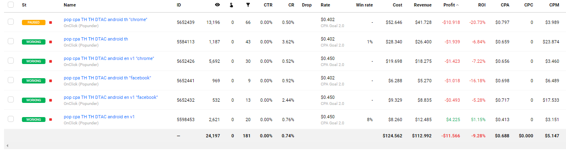The height and width of the screenshot is (158, 566).
Task: Open campaign "android en v1 "facebook""
Action: tap(111, 97)
